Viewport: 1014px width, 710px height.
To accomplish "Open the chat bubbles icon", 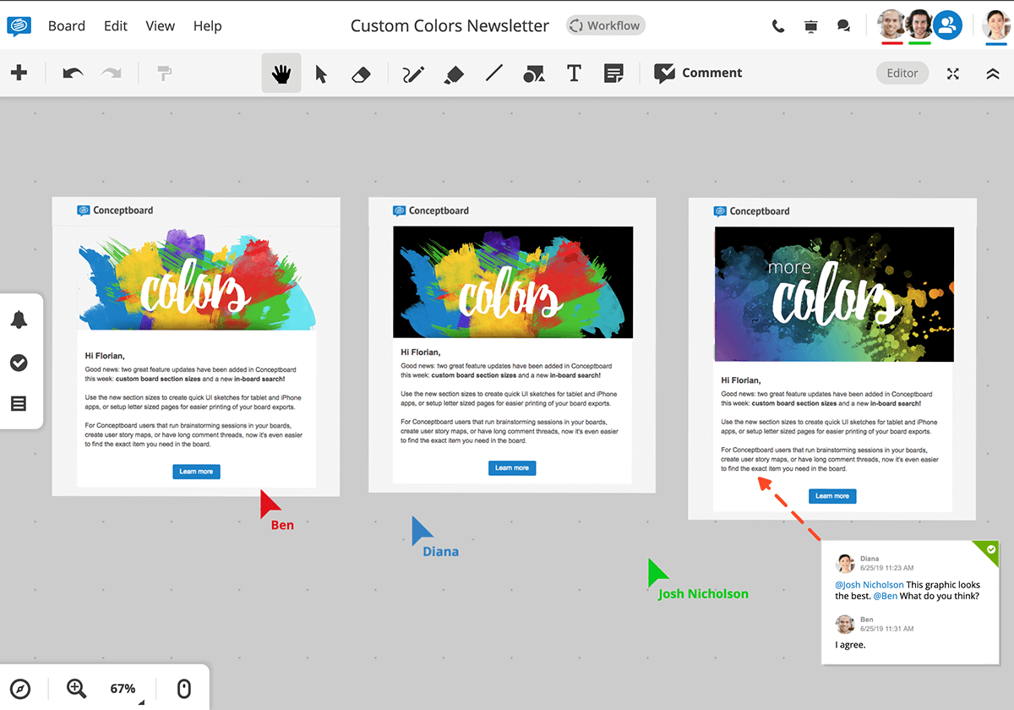I will pos(843,26).
